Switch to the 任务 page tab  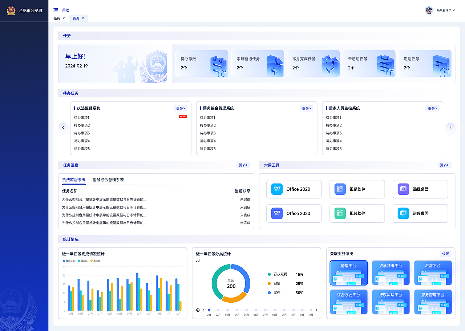tap(57, 18)
